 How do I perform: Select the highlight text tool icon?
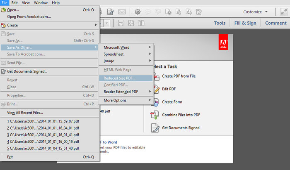tap(158, 12)
